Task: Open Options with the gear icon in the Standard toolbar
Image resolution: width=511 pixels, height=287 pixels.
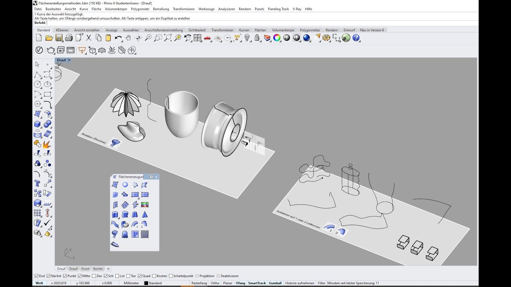Action: click(x=327, y=38)
